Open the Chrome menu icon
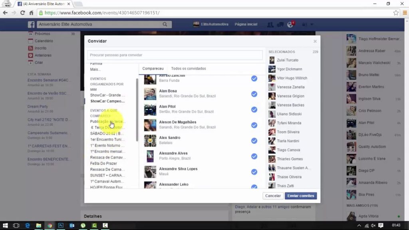 [405, 13]
